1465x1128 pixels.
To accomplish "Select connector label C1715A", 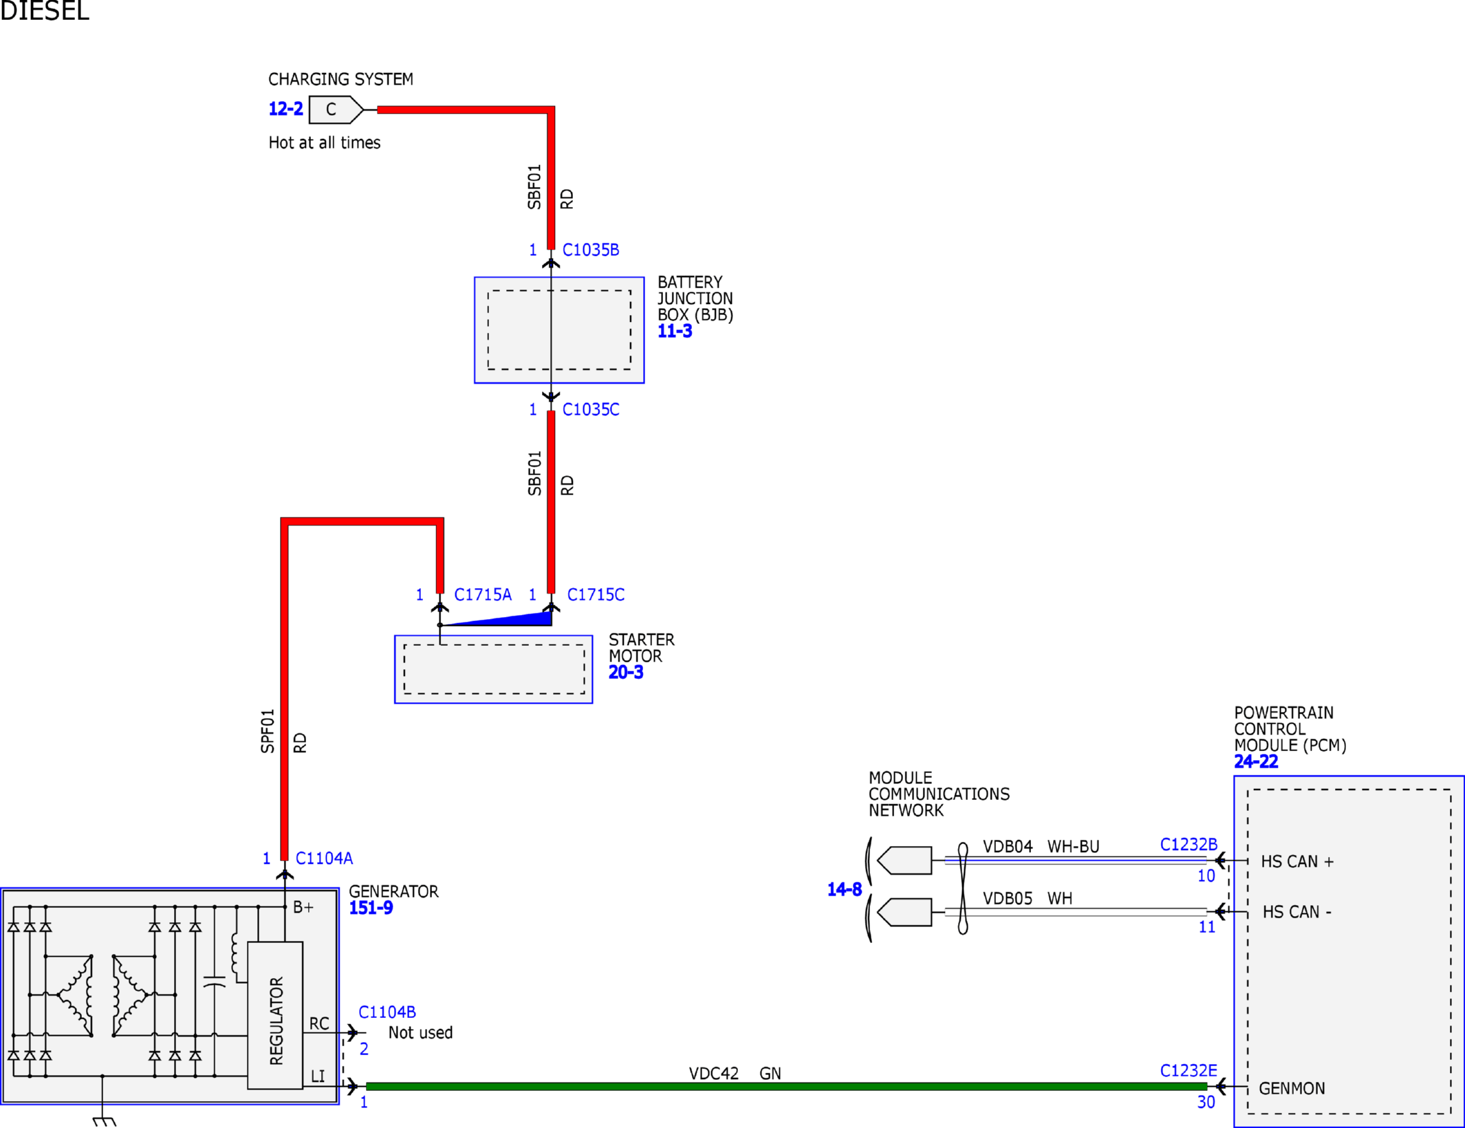I will [483, 594].
